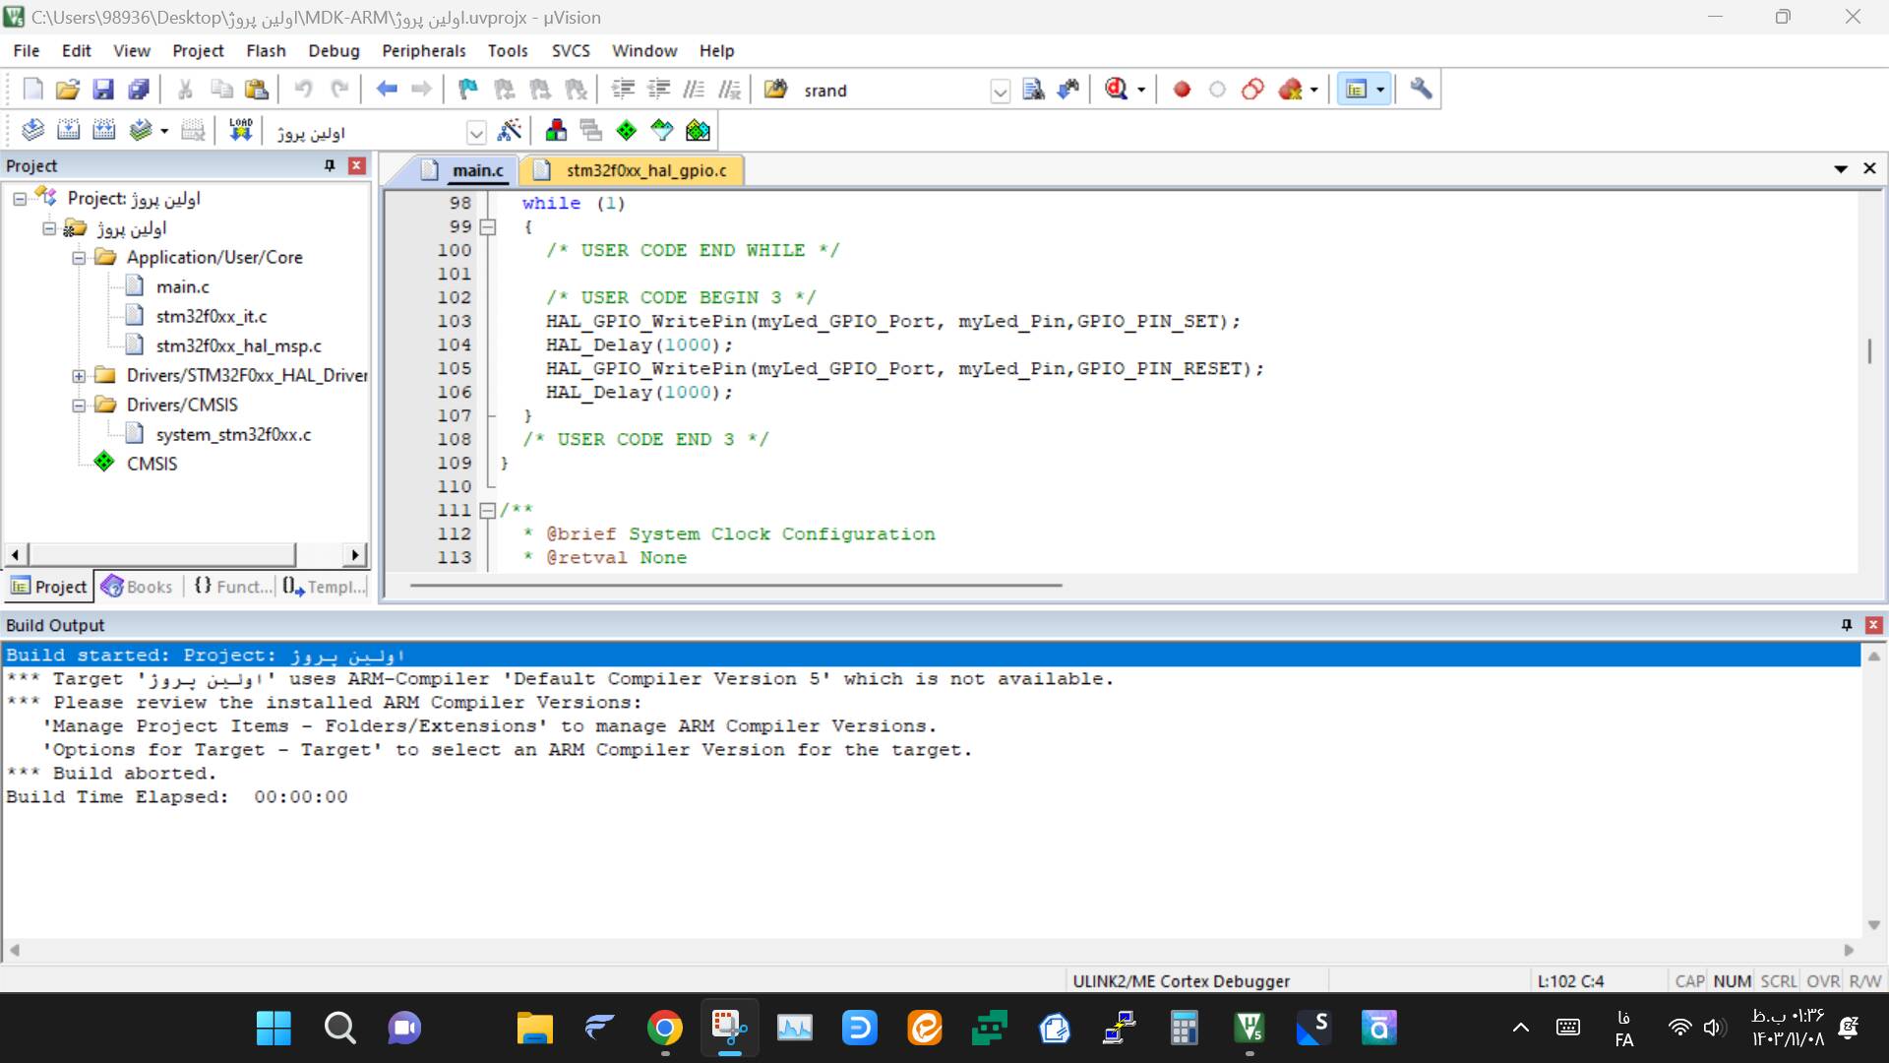
Task: Navigate backwards with the blue left arrow
Action: (x=387, y=90)
